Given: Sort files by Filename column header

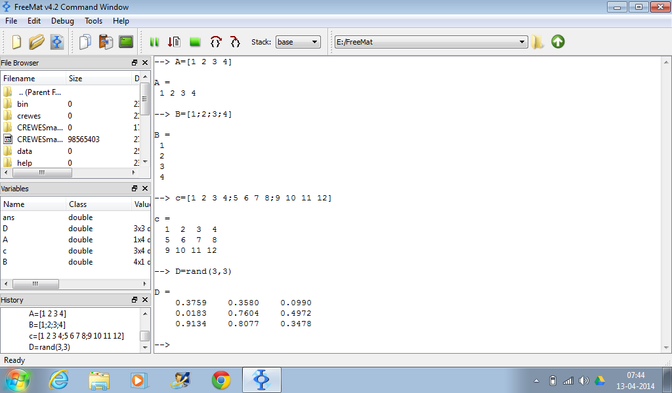Looking at the screenshot, I should click(33, 79).
